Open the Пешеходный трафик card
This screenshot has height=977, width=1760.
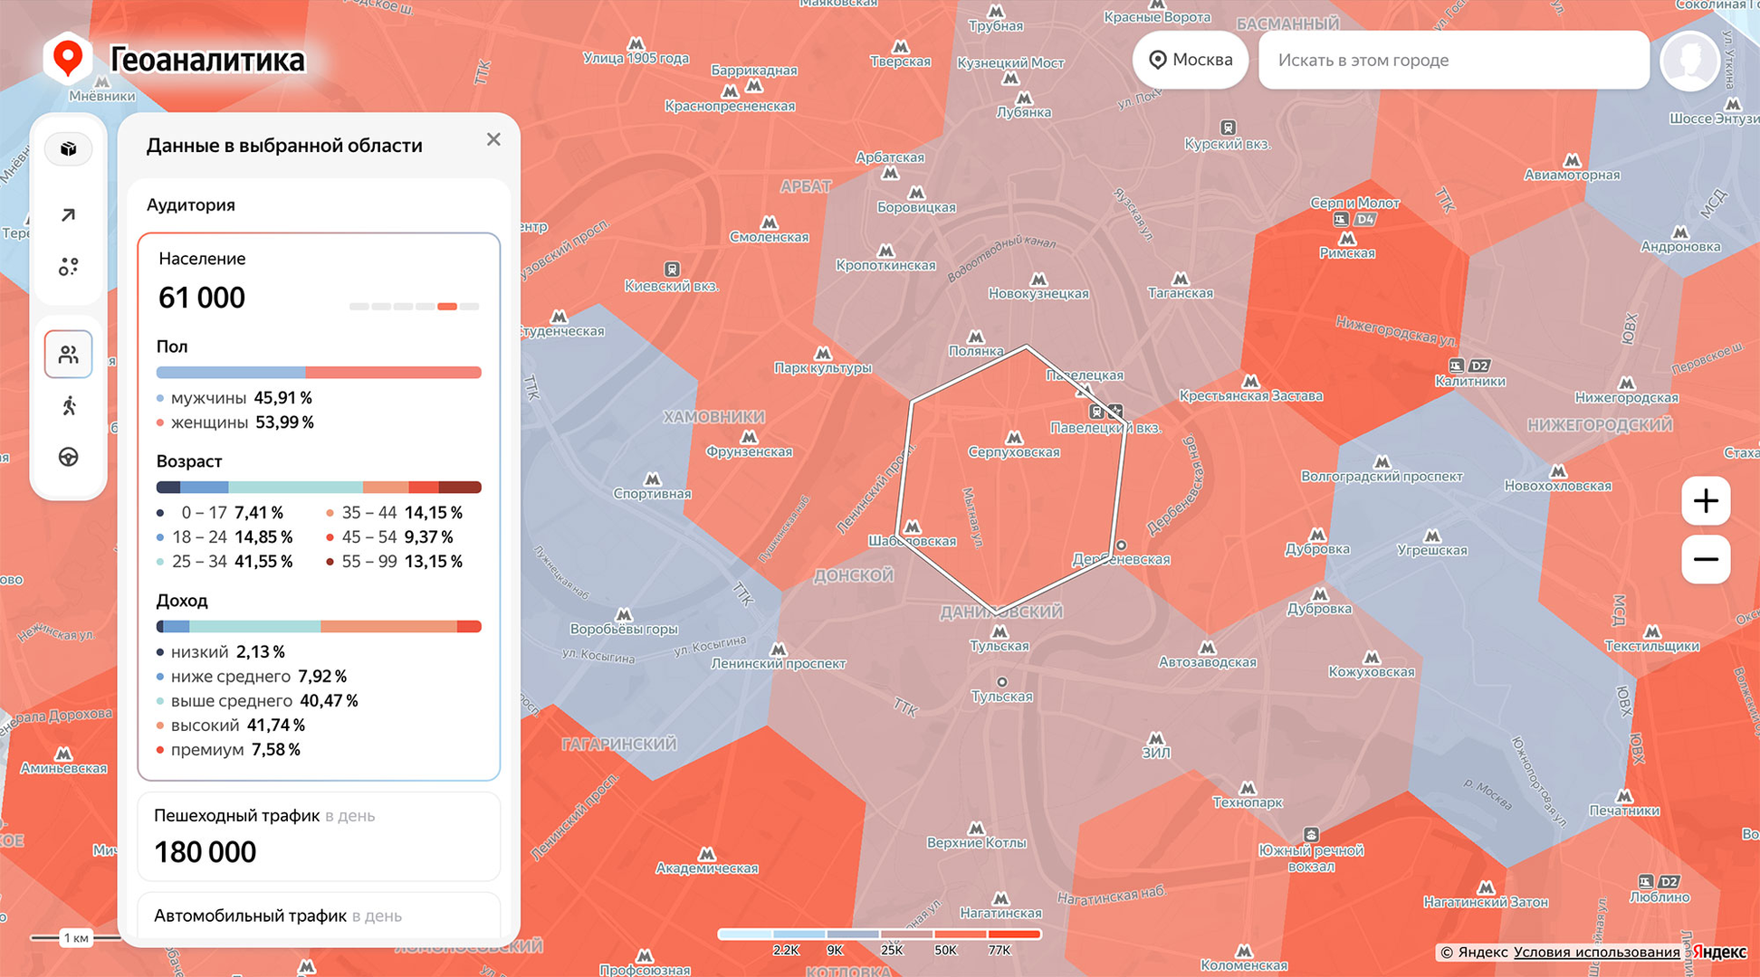319,836
